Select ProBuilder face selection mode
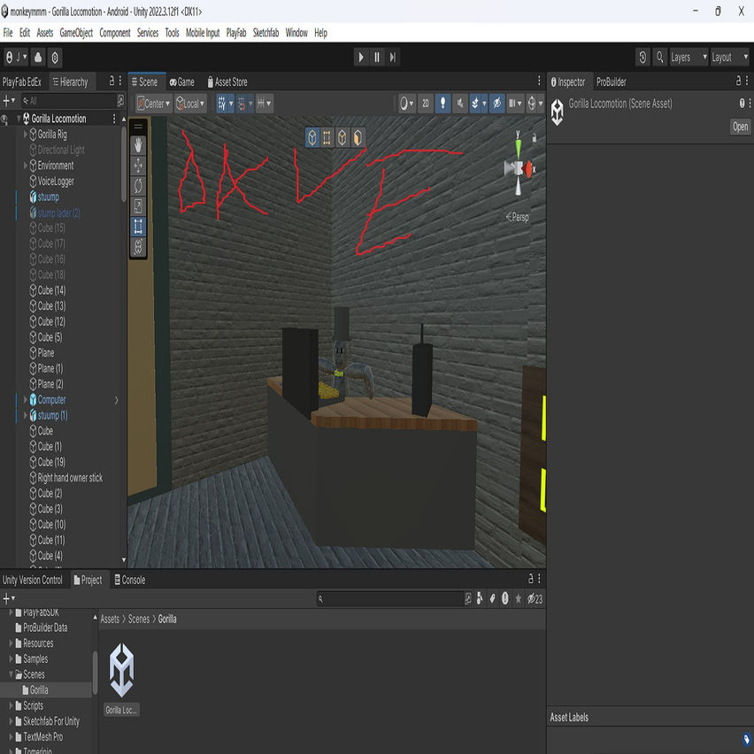Viewport: 754px width, 754px height. point(358,137)
